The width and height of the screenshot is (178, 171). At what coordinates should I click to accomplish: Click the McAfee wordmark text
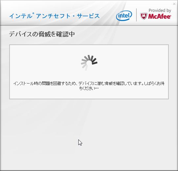click(x=160, y=16)
